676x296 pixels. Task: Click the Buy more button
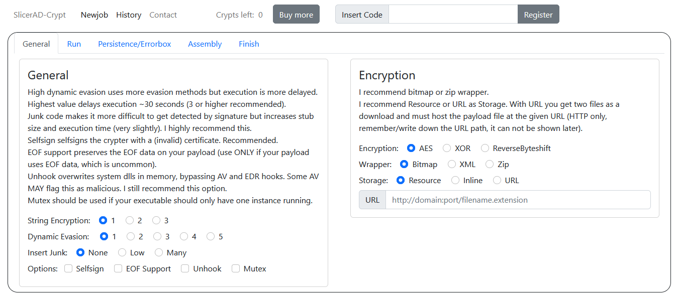point(296,15)
